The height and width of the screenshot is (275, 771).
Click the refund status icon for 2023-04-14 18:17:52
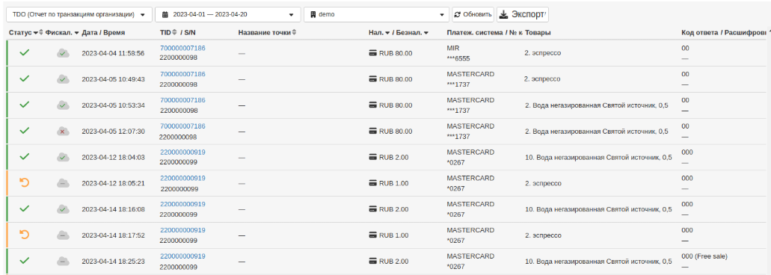pos(24,234)
